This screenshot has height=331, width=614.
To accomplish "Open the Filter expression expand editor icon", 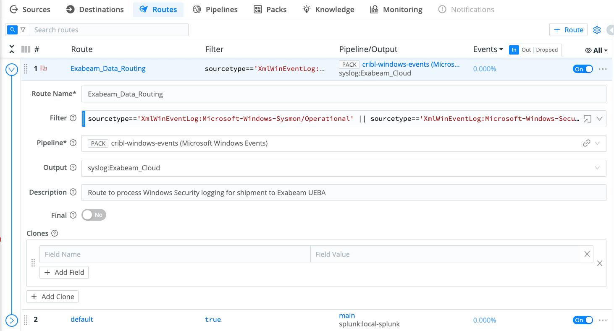I will pos(587,119).
